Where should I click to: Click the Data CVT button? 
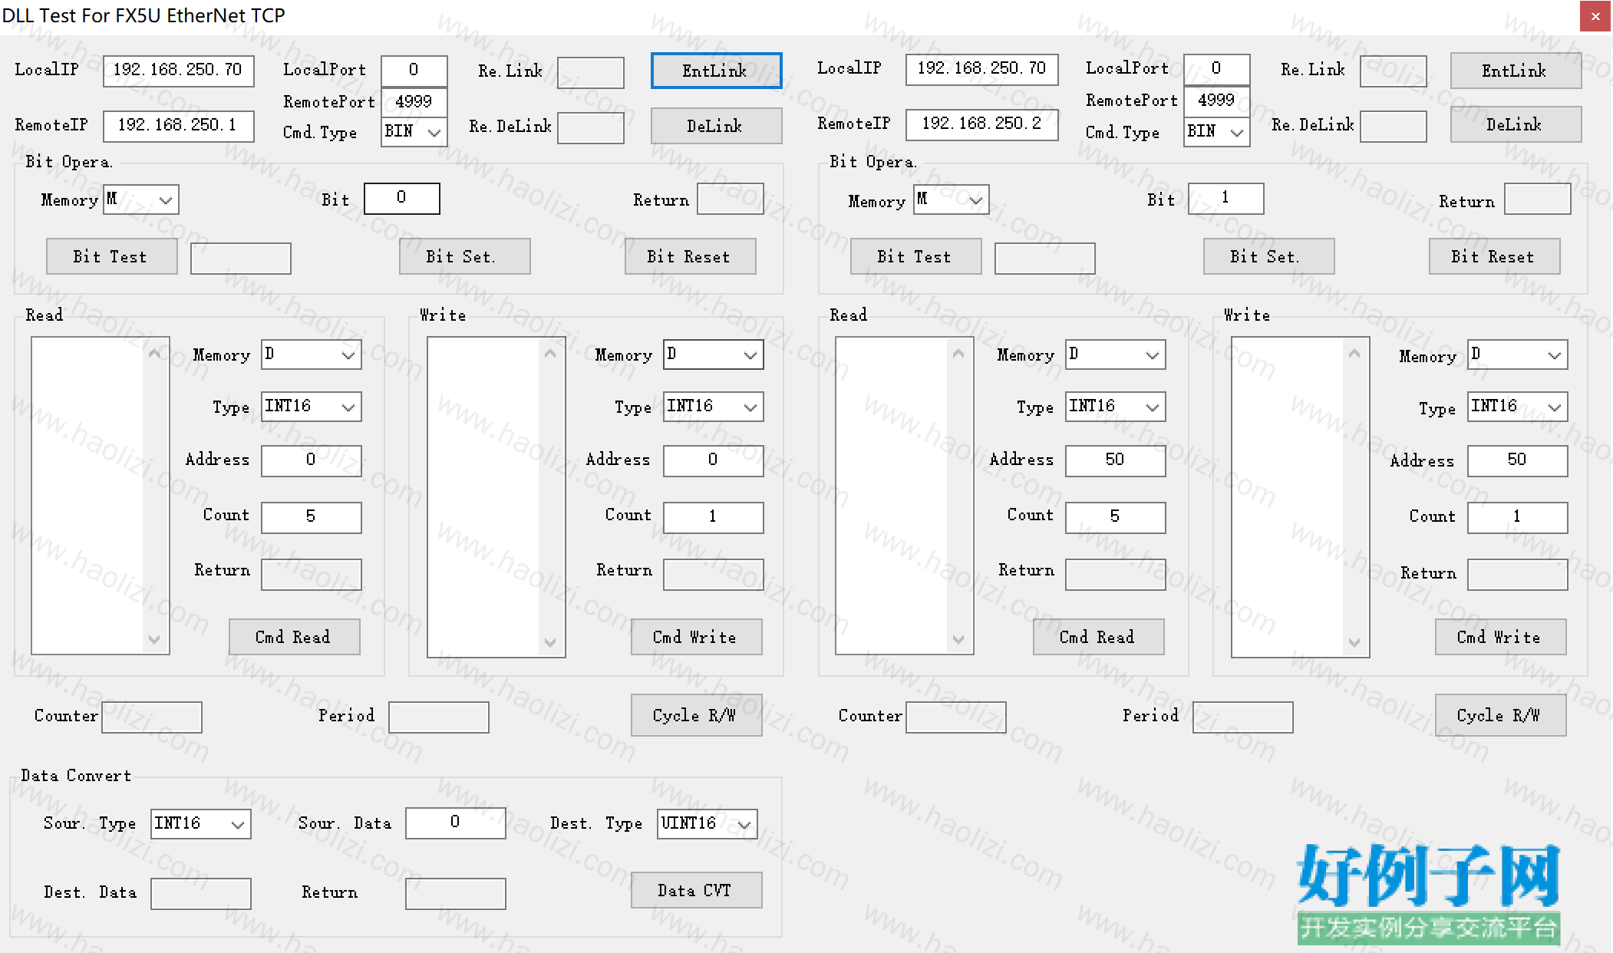click(x=696, y=890)
